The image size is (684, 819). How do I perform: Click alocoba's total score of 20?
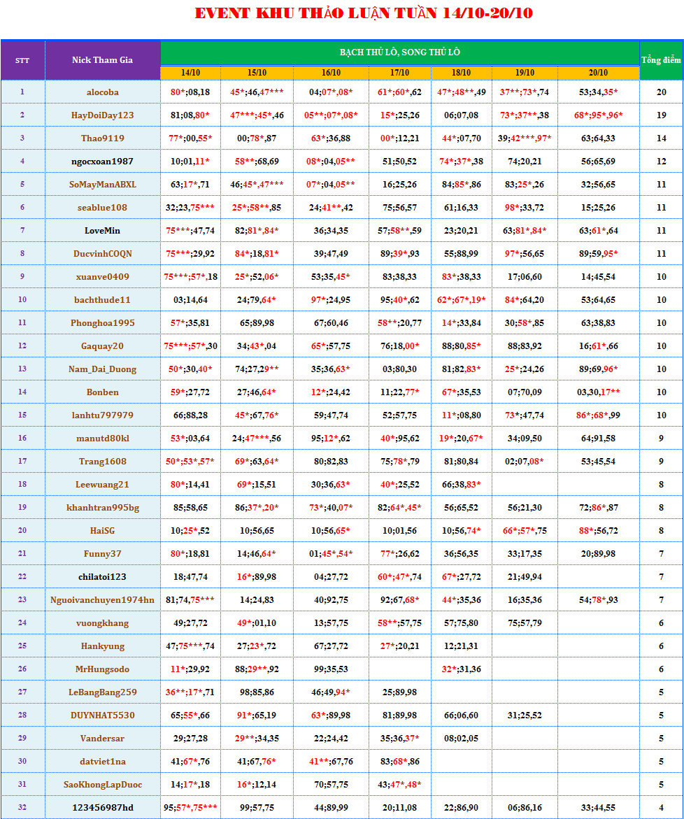661,92
